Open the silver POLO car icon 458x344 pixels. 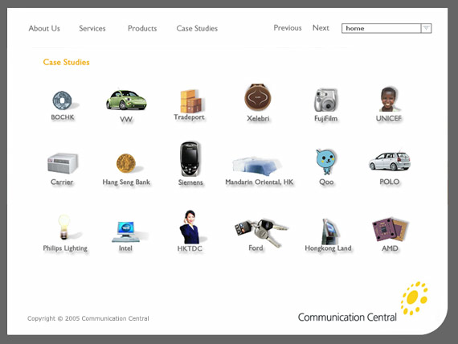(390, 162)
